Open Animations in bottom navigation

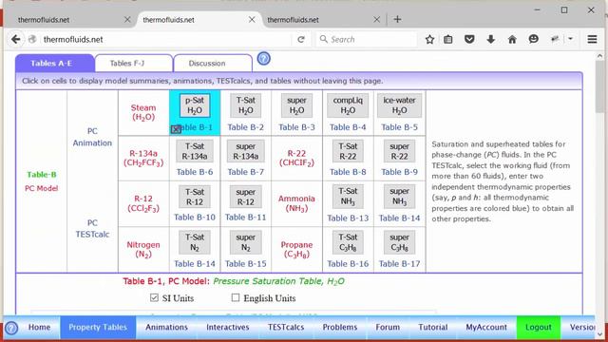click(167, 327)
